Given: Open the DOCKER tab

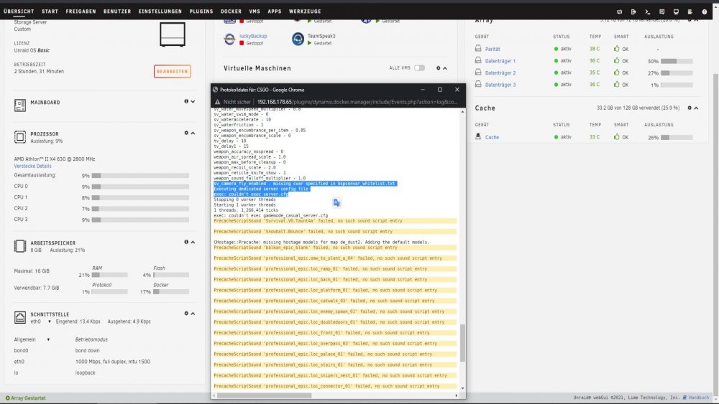Looking at the screenshot, I should [231, 11].
